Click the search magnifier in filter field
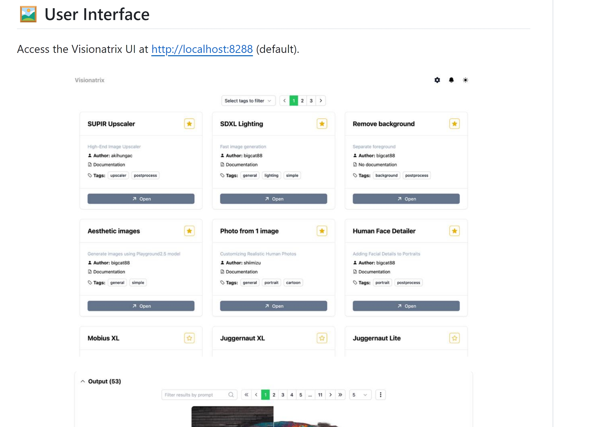Viewport: 593px width, 427px height. coord(231,395)
